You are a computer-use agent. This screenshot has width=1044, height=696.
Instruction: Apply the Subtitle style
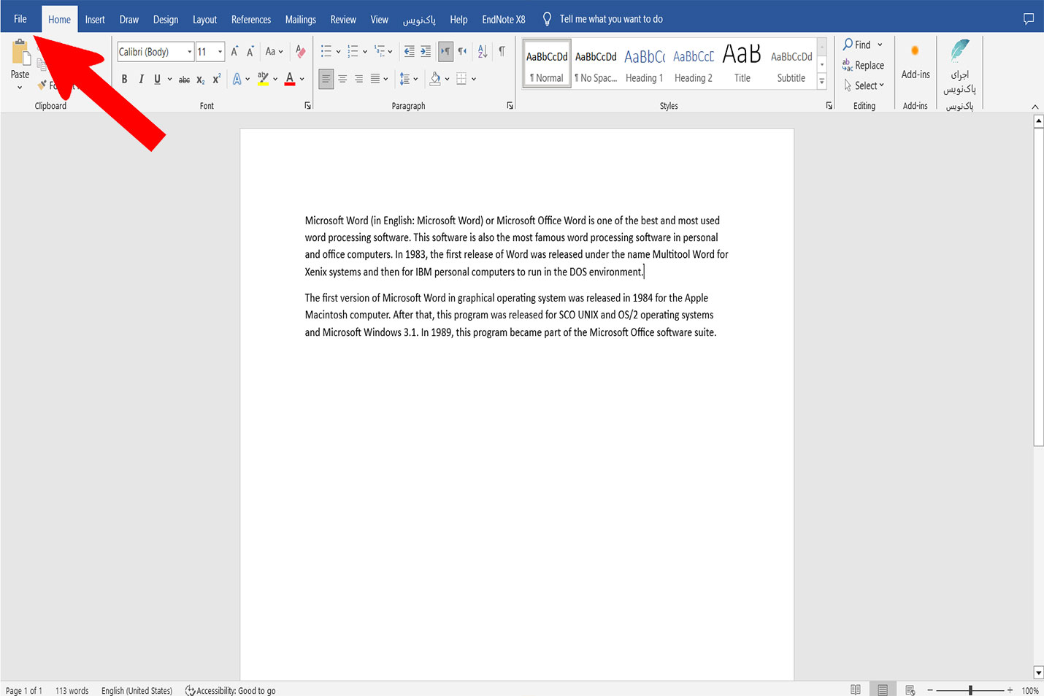point(791,64)
